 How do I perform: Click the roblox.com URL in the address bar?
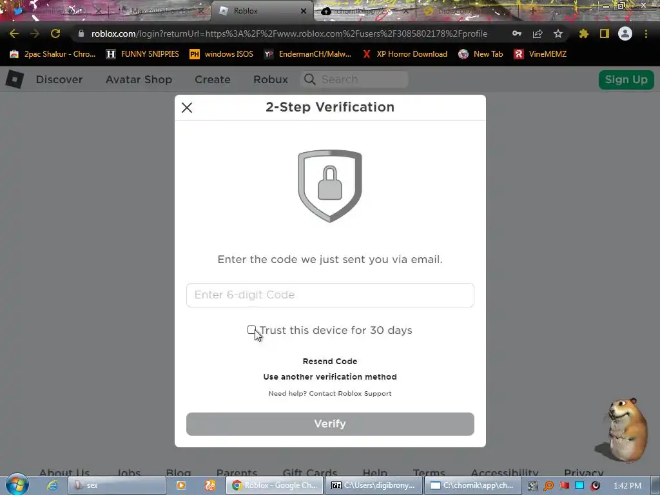point(289,34)
